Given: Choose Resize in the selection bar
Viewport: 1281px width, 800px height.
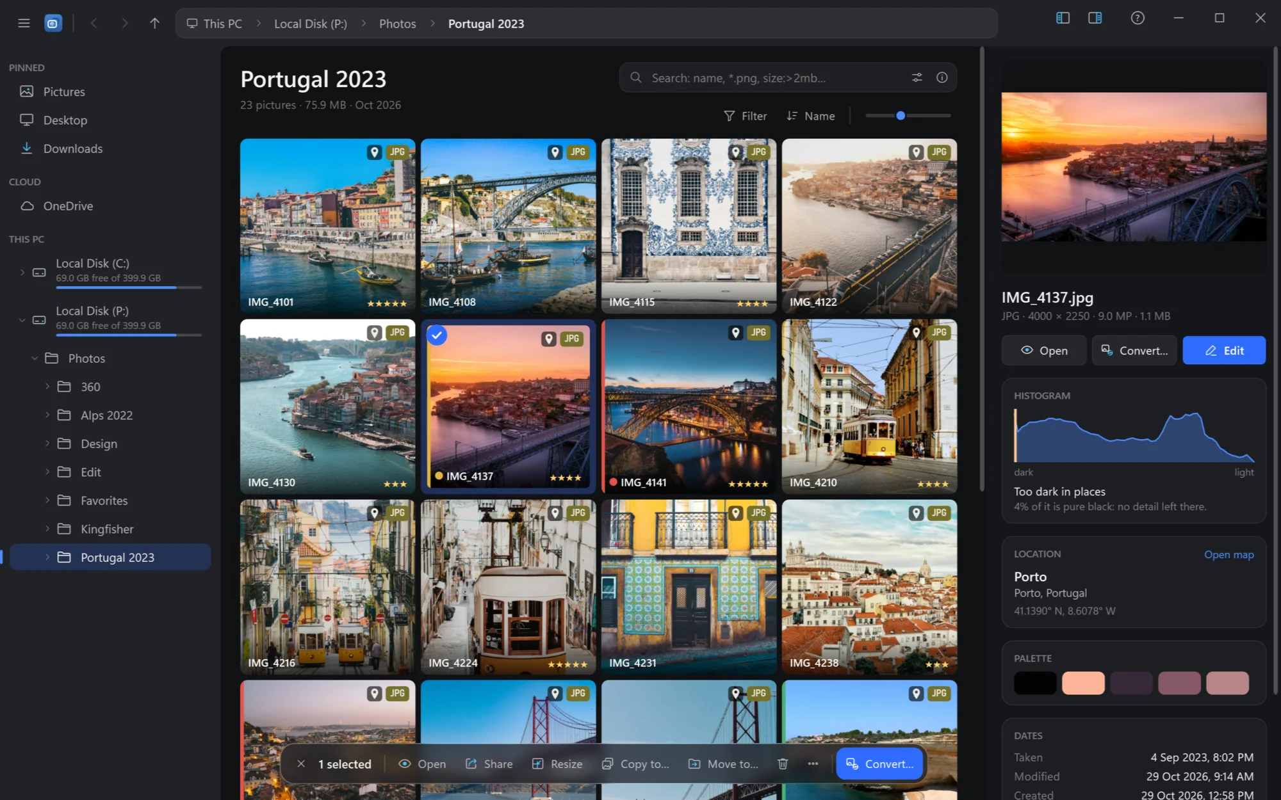Looking at the screenshot, I should coord(557,764).
